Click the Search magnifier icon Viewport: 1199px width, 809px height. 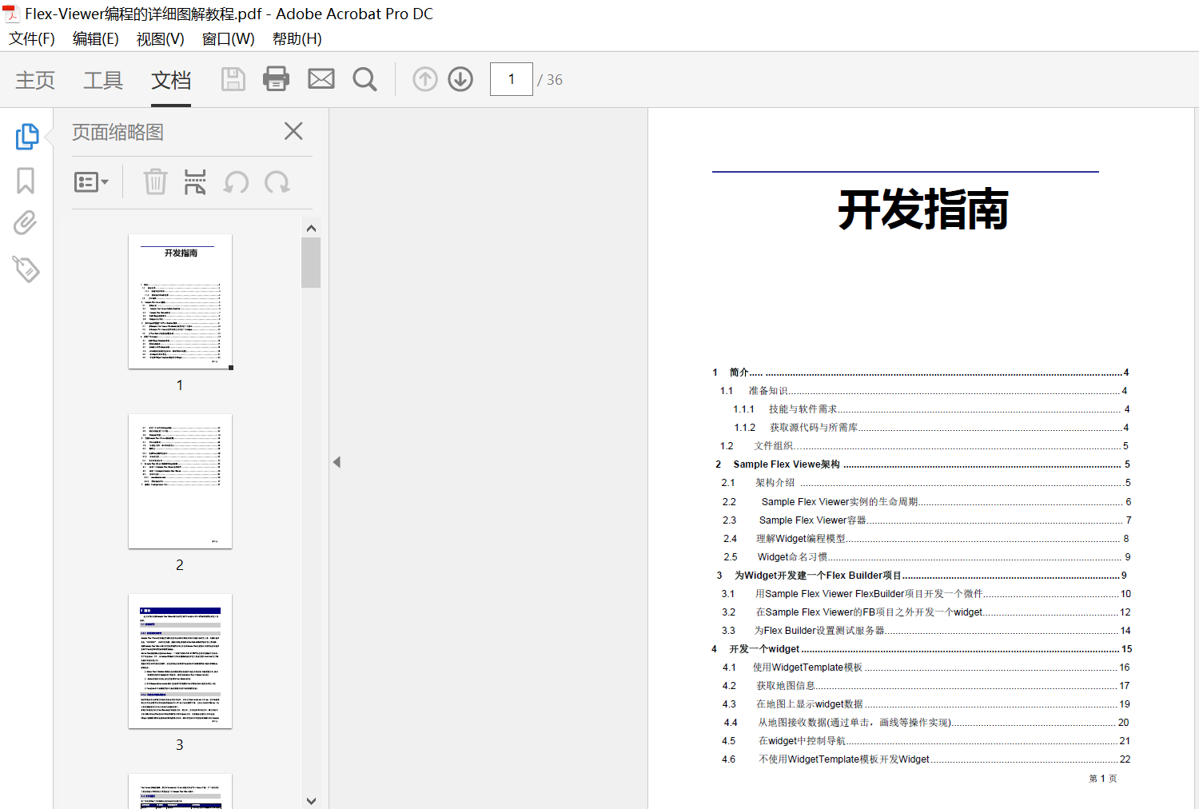coord(364,79)
